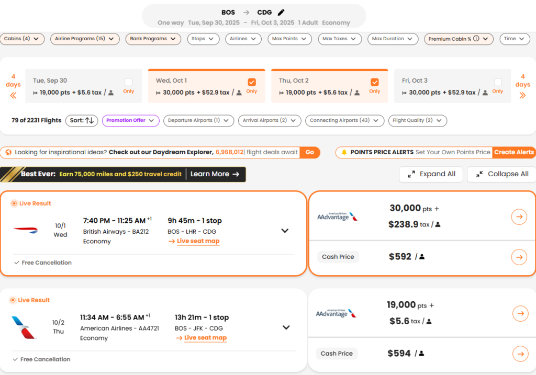Screen dimensions: 536x375
Task: Tick the Tue, Sep 30 date checkbox
Action: tap(129, 82)
